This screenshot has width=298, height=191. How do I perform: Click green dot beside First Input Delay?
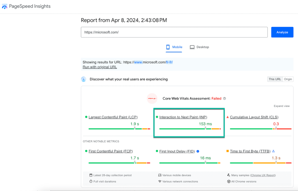[157, 151]
